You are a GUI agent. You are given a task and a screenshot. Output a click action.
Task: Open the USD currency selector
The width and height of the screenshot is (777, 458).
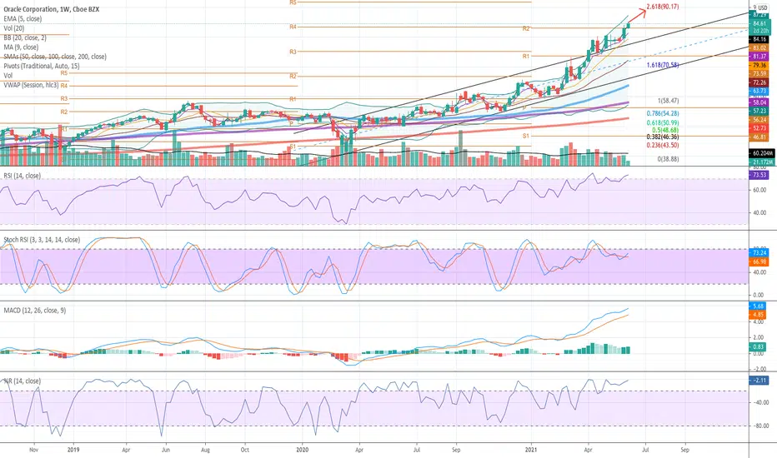tap(763, 7)
